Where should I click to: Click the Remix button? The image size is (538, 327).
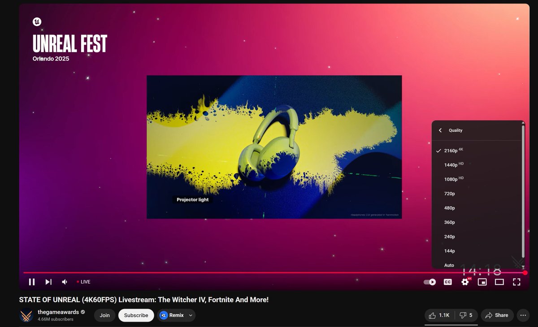(172, 315)
